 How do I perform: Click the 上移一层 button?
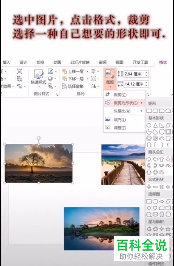point(73,71)
